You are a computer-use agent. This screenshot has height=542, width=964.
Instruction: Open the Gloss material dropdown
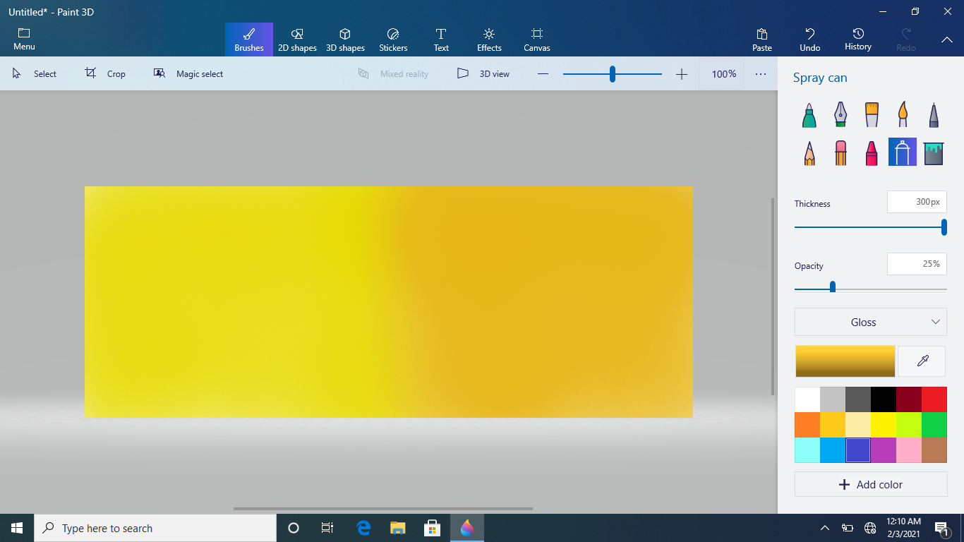coord(870,322)
